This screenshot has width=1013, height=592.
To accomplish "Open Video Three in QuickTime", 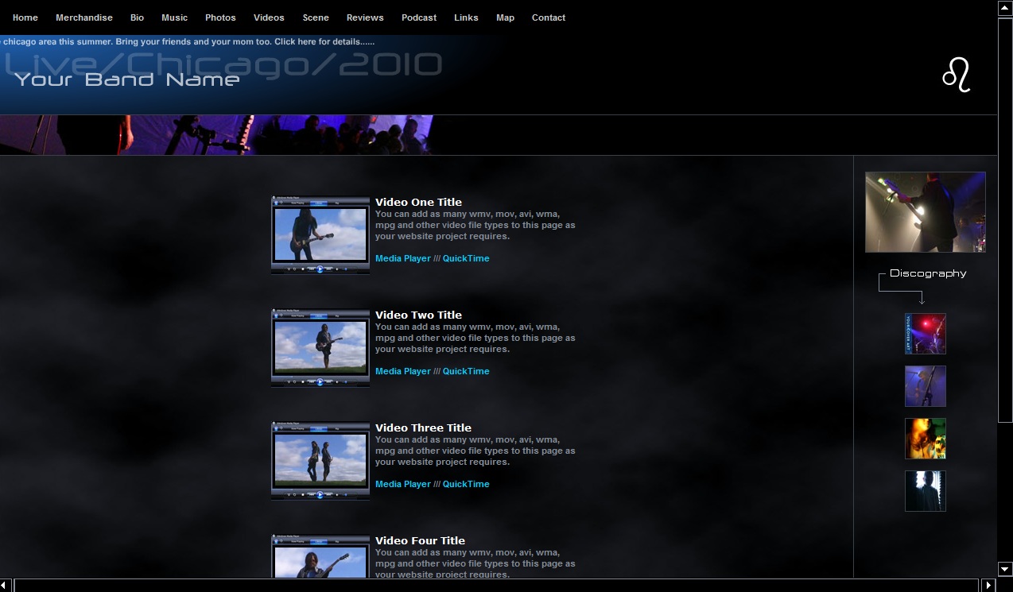I will click(x=466, y=484).
